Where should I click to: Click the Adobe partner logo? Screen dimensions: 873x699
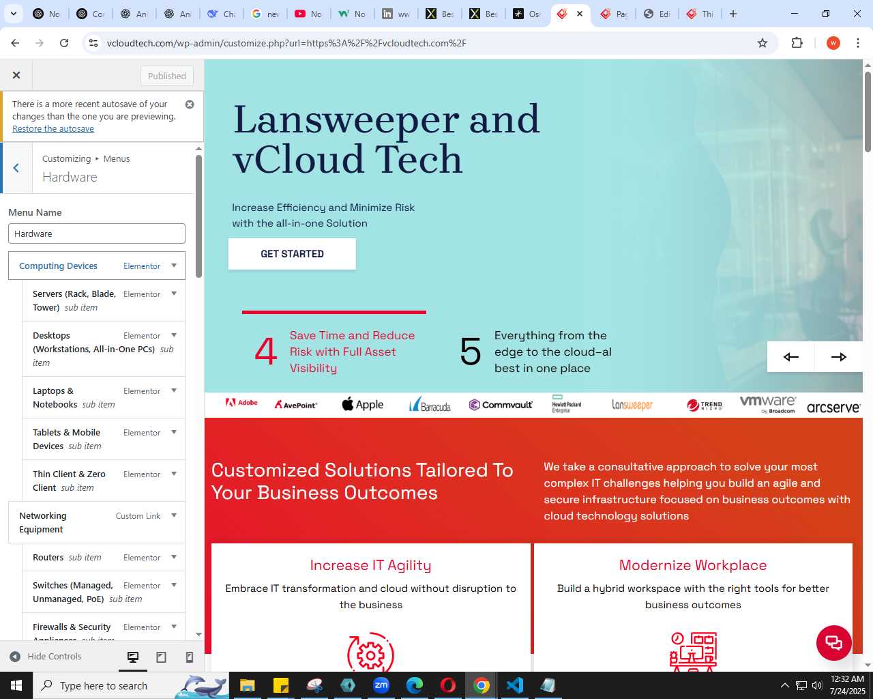(x=241, y=403)
